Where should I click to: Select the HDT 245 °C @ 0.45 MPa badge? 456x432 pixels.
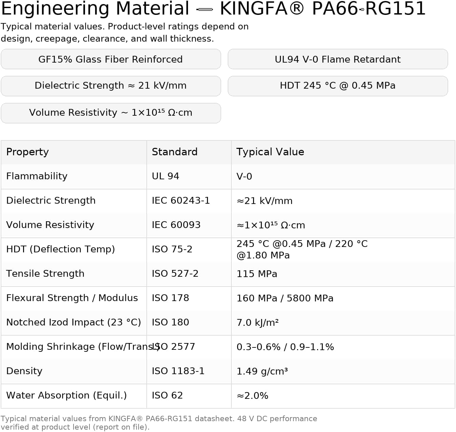338,86
